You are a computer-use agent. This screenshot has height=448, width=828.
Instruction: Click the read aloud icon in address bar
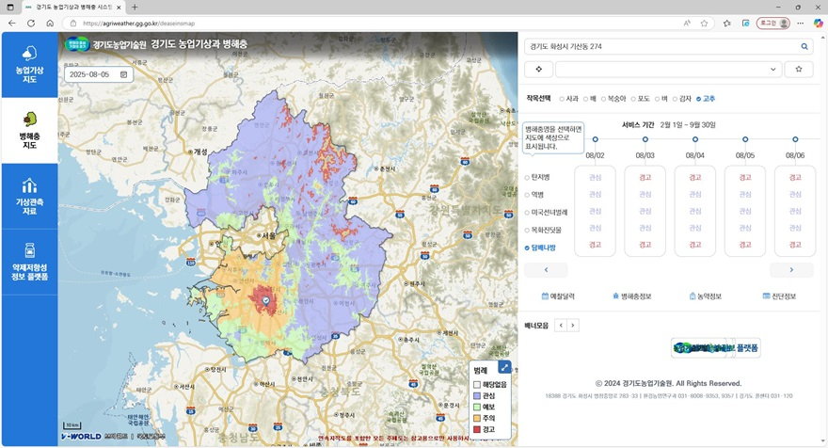[687, 24]
